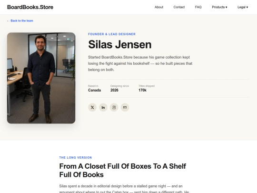Expand the Legal dropdown menu

coord(243,7)
